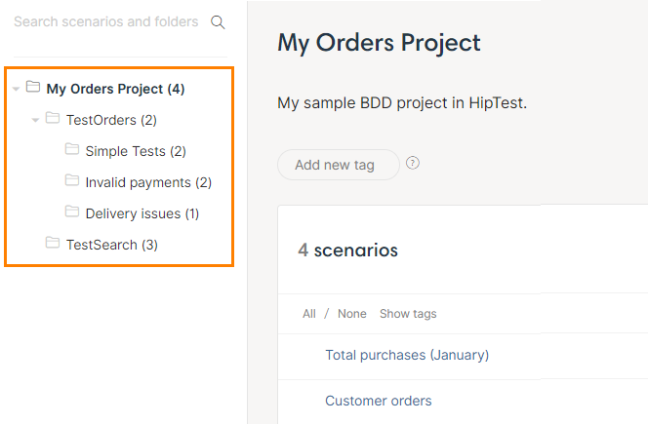
Task: Click the TestOrders folder icon
Action: tap(53, 119)
